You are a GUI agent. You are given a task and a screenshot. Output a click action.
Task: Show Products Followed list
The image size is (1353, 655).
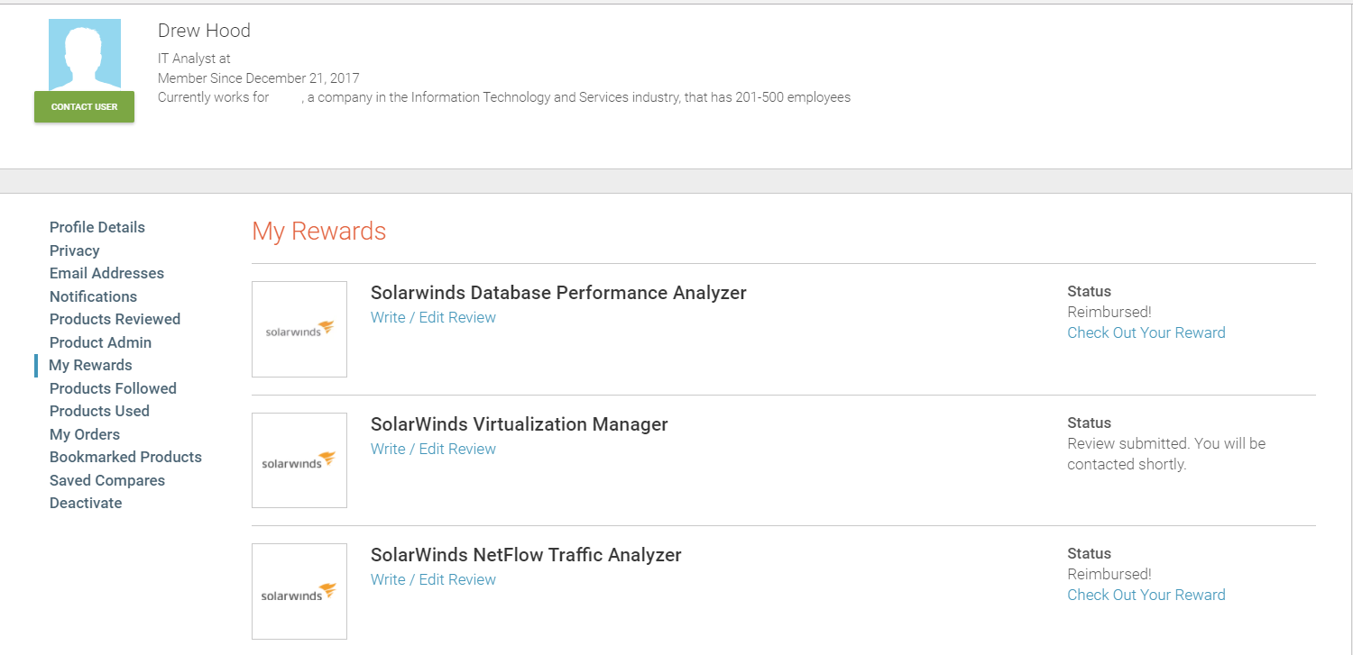[113, 388]
